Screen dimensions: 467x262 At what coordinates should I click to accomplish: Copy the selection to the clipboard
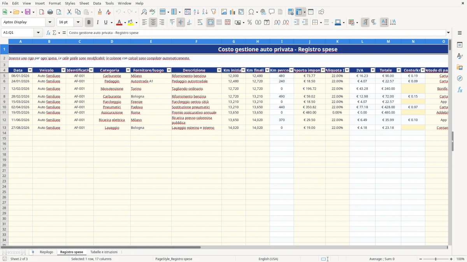tap(78, 12)
